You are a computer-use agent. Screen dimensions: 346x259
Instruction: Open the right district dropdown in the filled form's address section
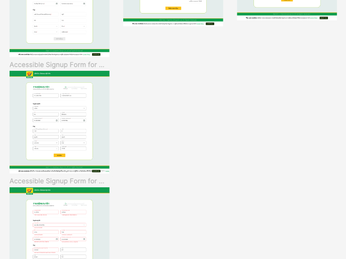tap(73, 143)
